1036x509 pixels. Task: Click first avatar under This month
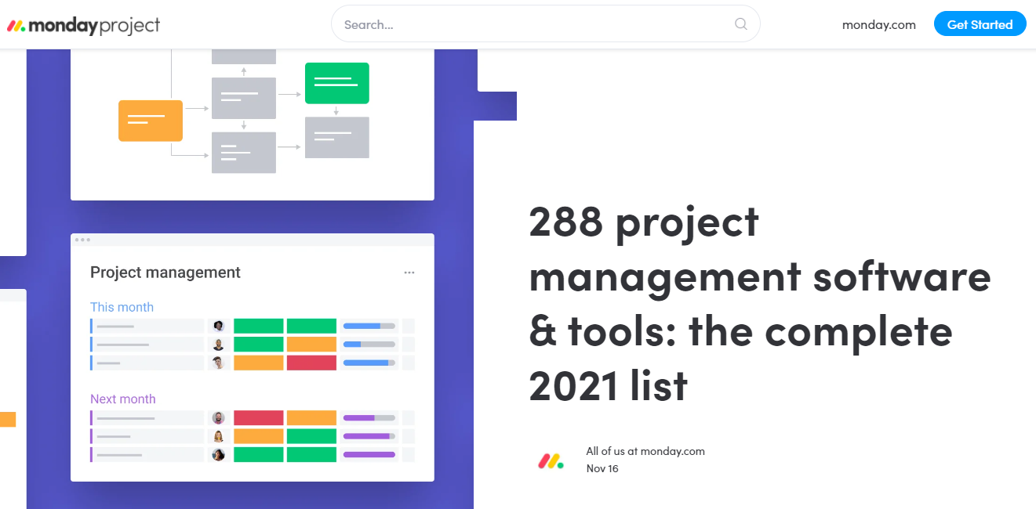[x=219, y=326]
